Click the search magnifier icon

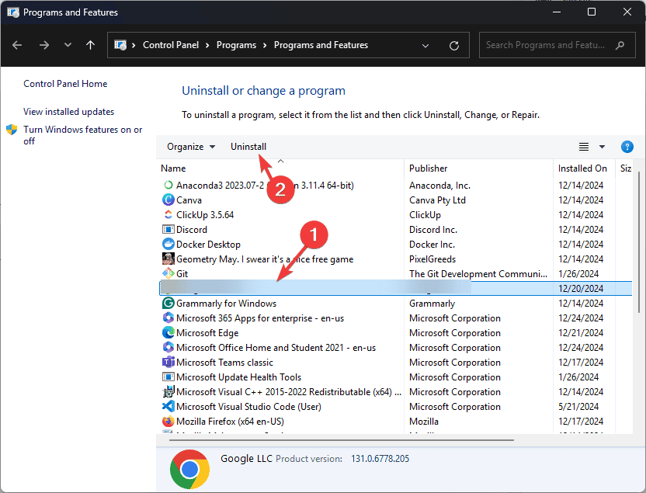click(x=620, y=45)
